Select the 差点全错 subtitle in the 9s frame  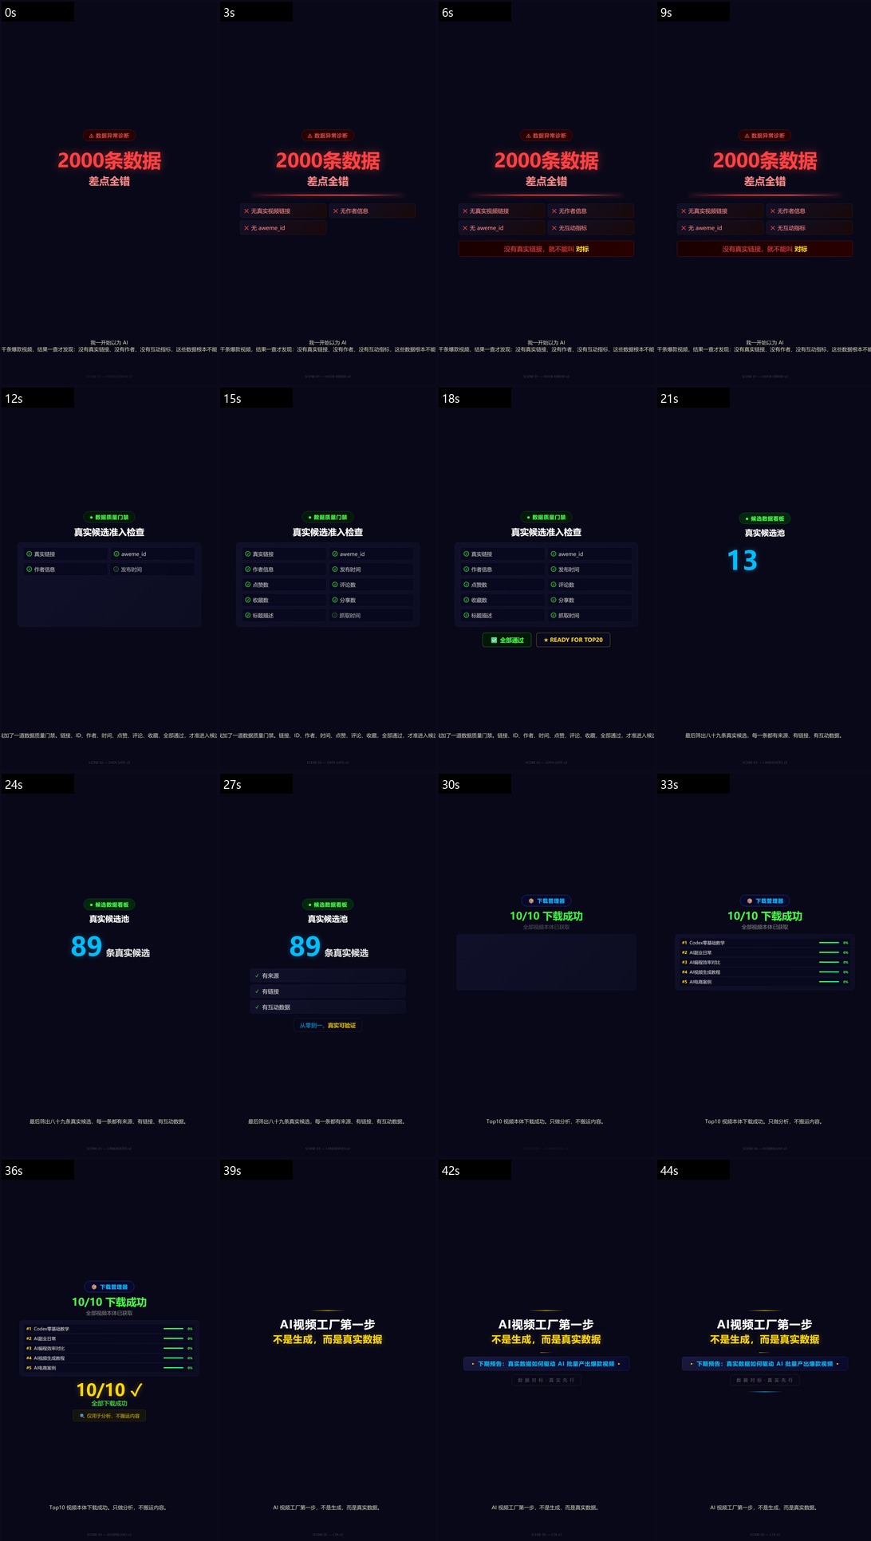click(x=765, y=181)
